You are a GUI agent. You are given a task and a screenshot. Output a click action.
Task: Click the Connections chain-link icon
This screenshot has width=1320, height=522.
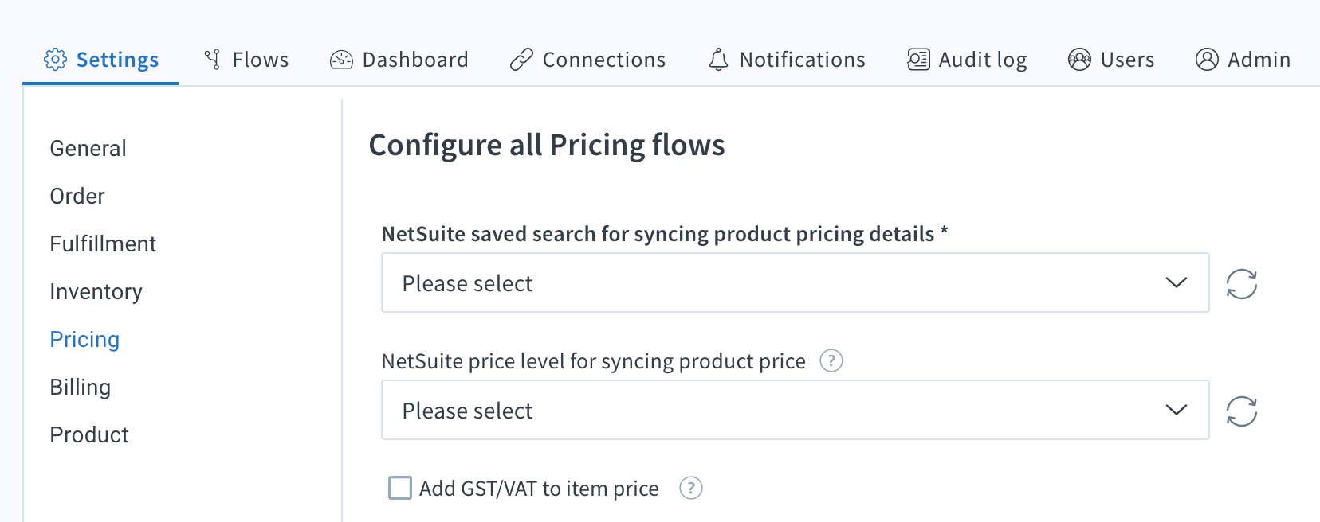521,59
